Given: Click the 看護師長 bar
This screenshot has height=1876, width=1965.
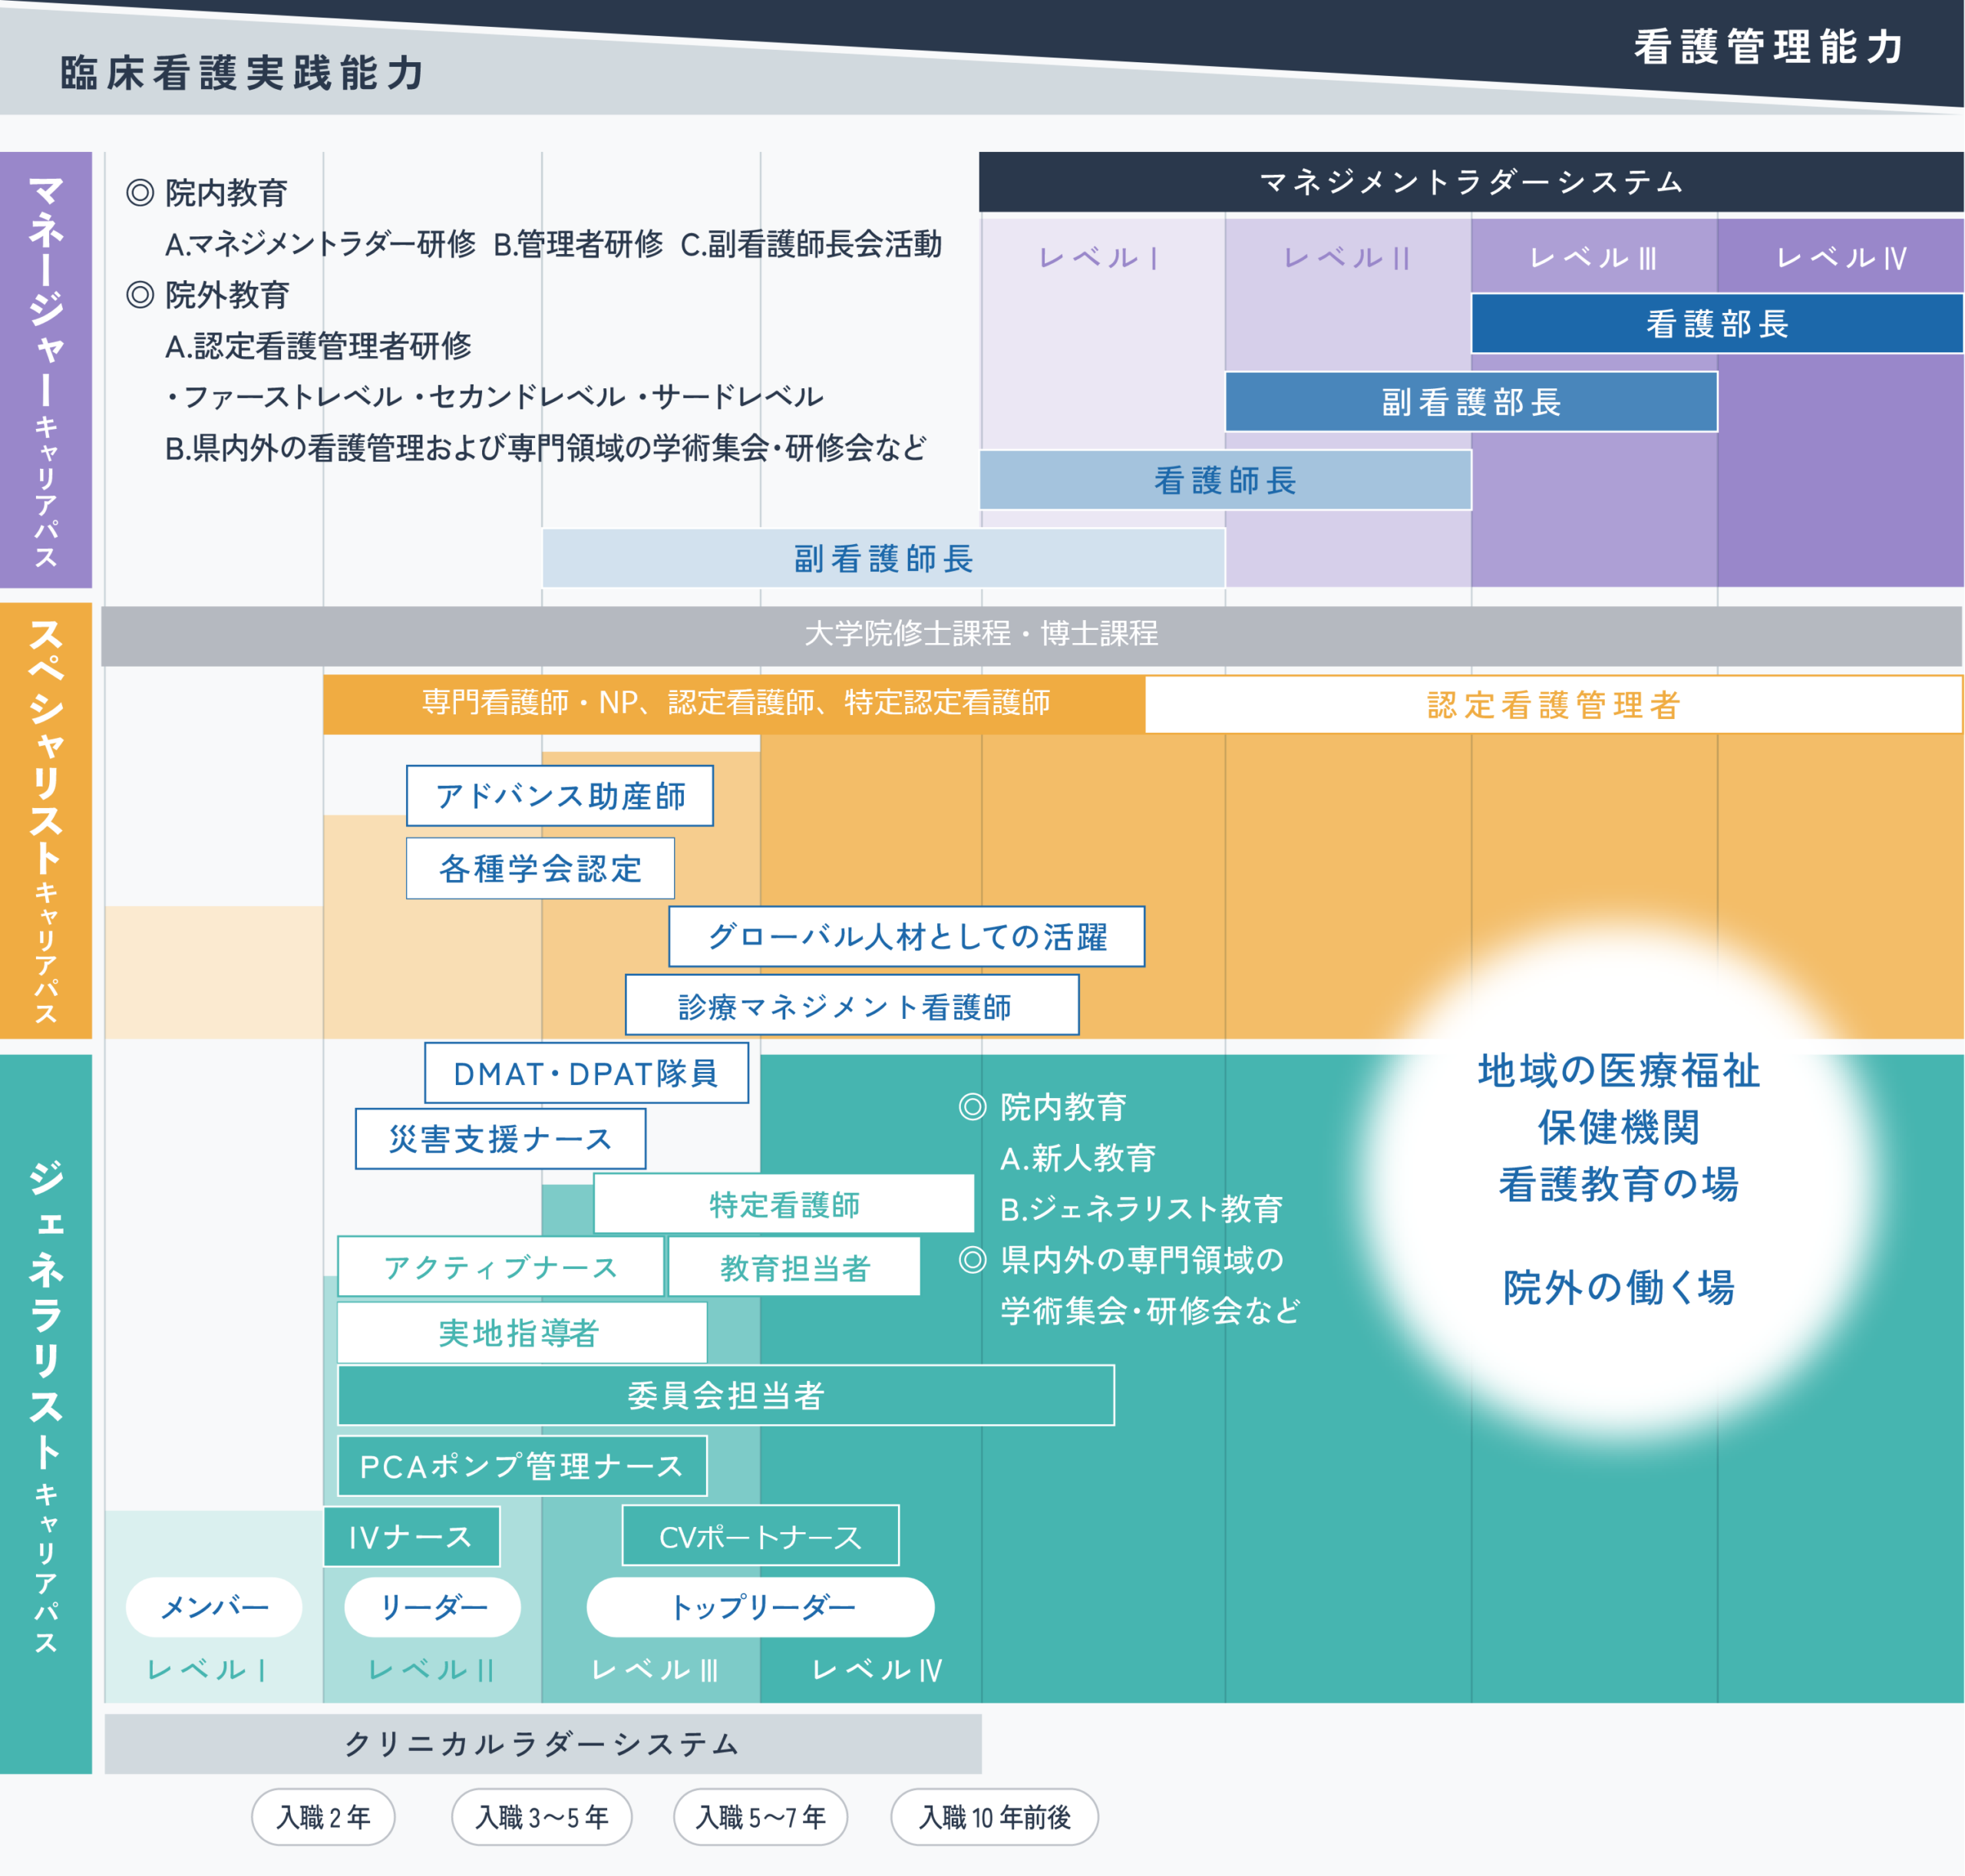Looking at the screenshot, I should [x=1224, y=480].
